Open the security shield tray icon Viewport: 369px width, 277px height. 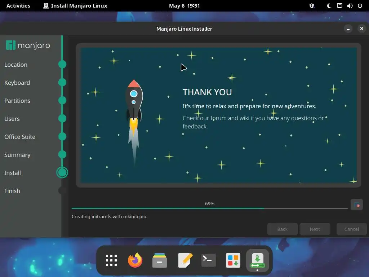point(312,6)
